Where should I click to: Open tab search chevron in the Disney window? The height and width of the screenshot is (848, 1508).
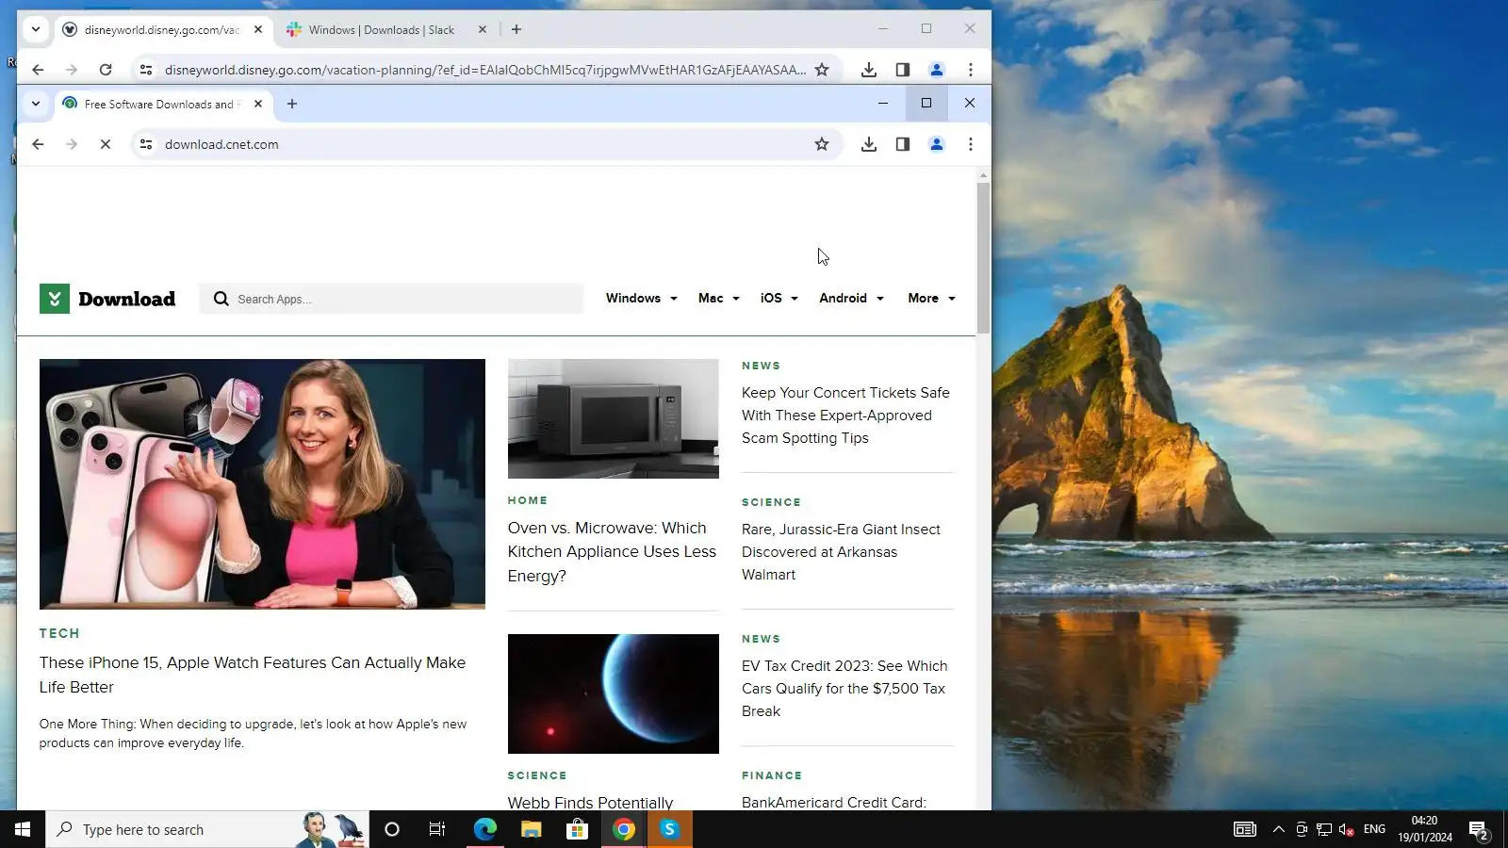[x=36, y=29]
